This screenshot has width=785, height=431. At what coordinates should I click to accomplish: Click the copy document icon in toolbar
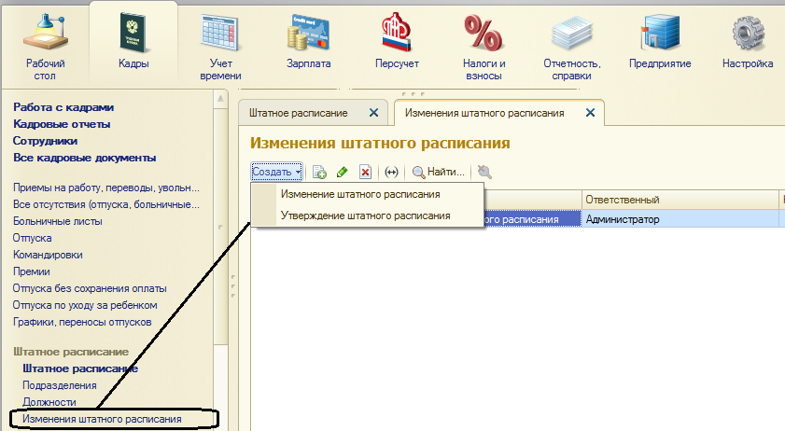(x=319, y=173)
